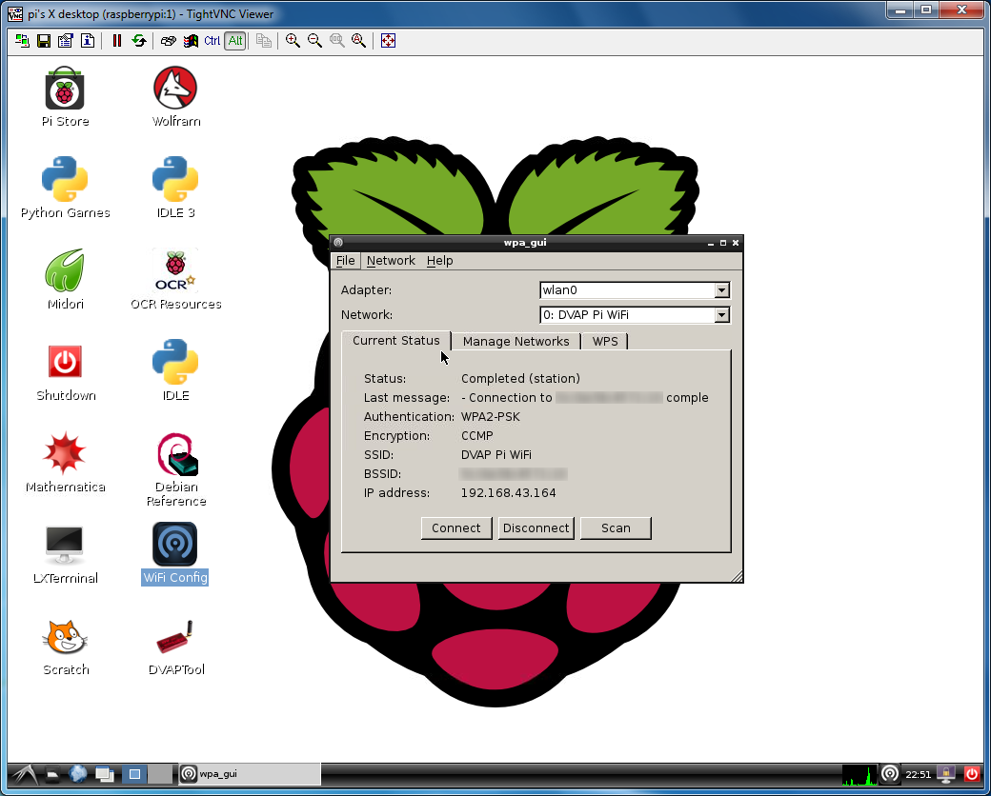Open the LXDE start menu on taskbar
This screenshot has width=991, height=796.
[x=24, y=774]
